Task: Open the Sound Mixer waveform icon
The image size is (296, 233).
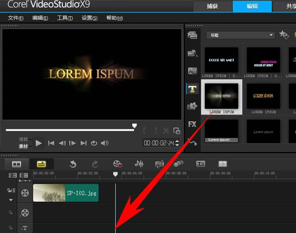Action: (x=139, y=164)
